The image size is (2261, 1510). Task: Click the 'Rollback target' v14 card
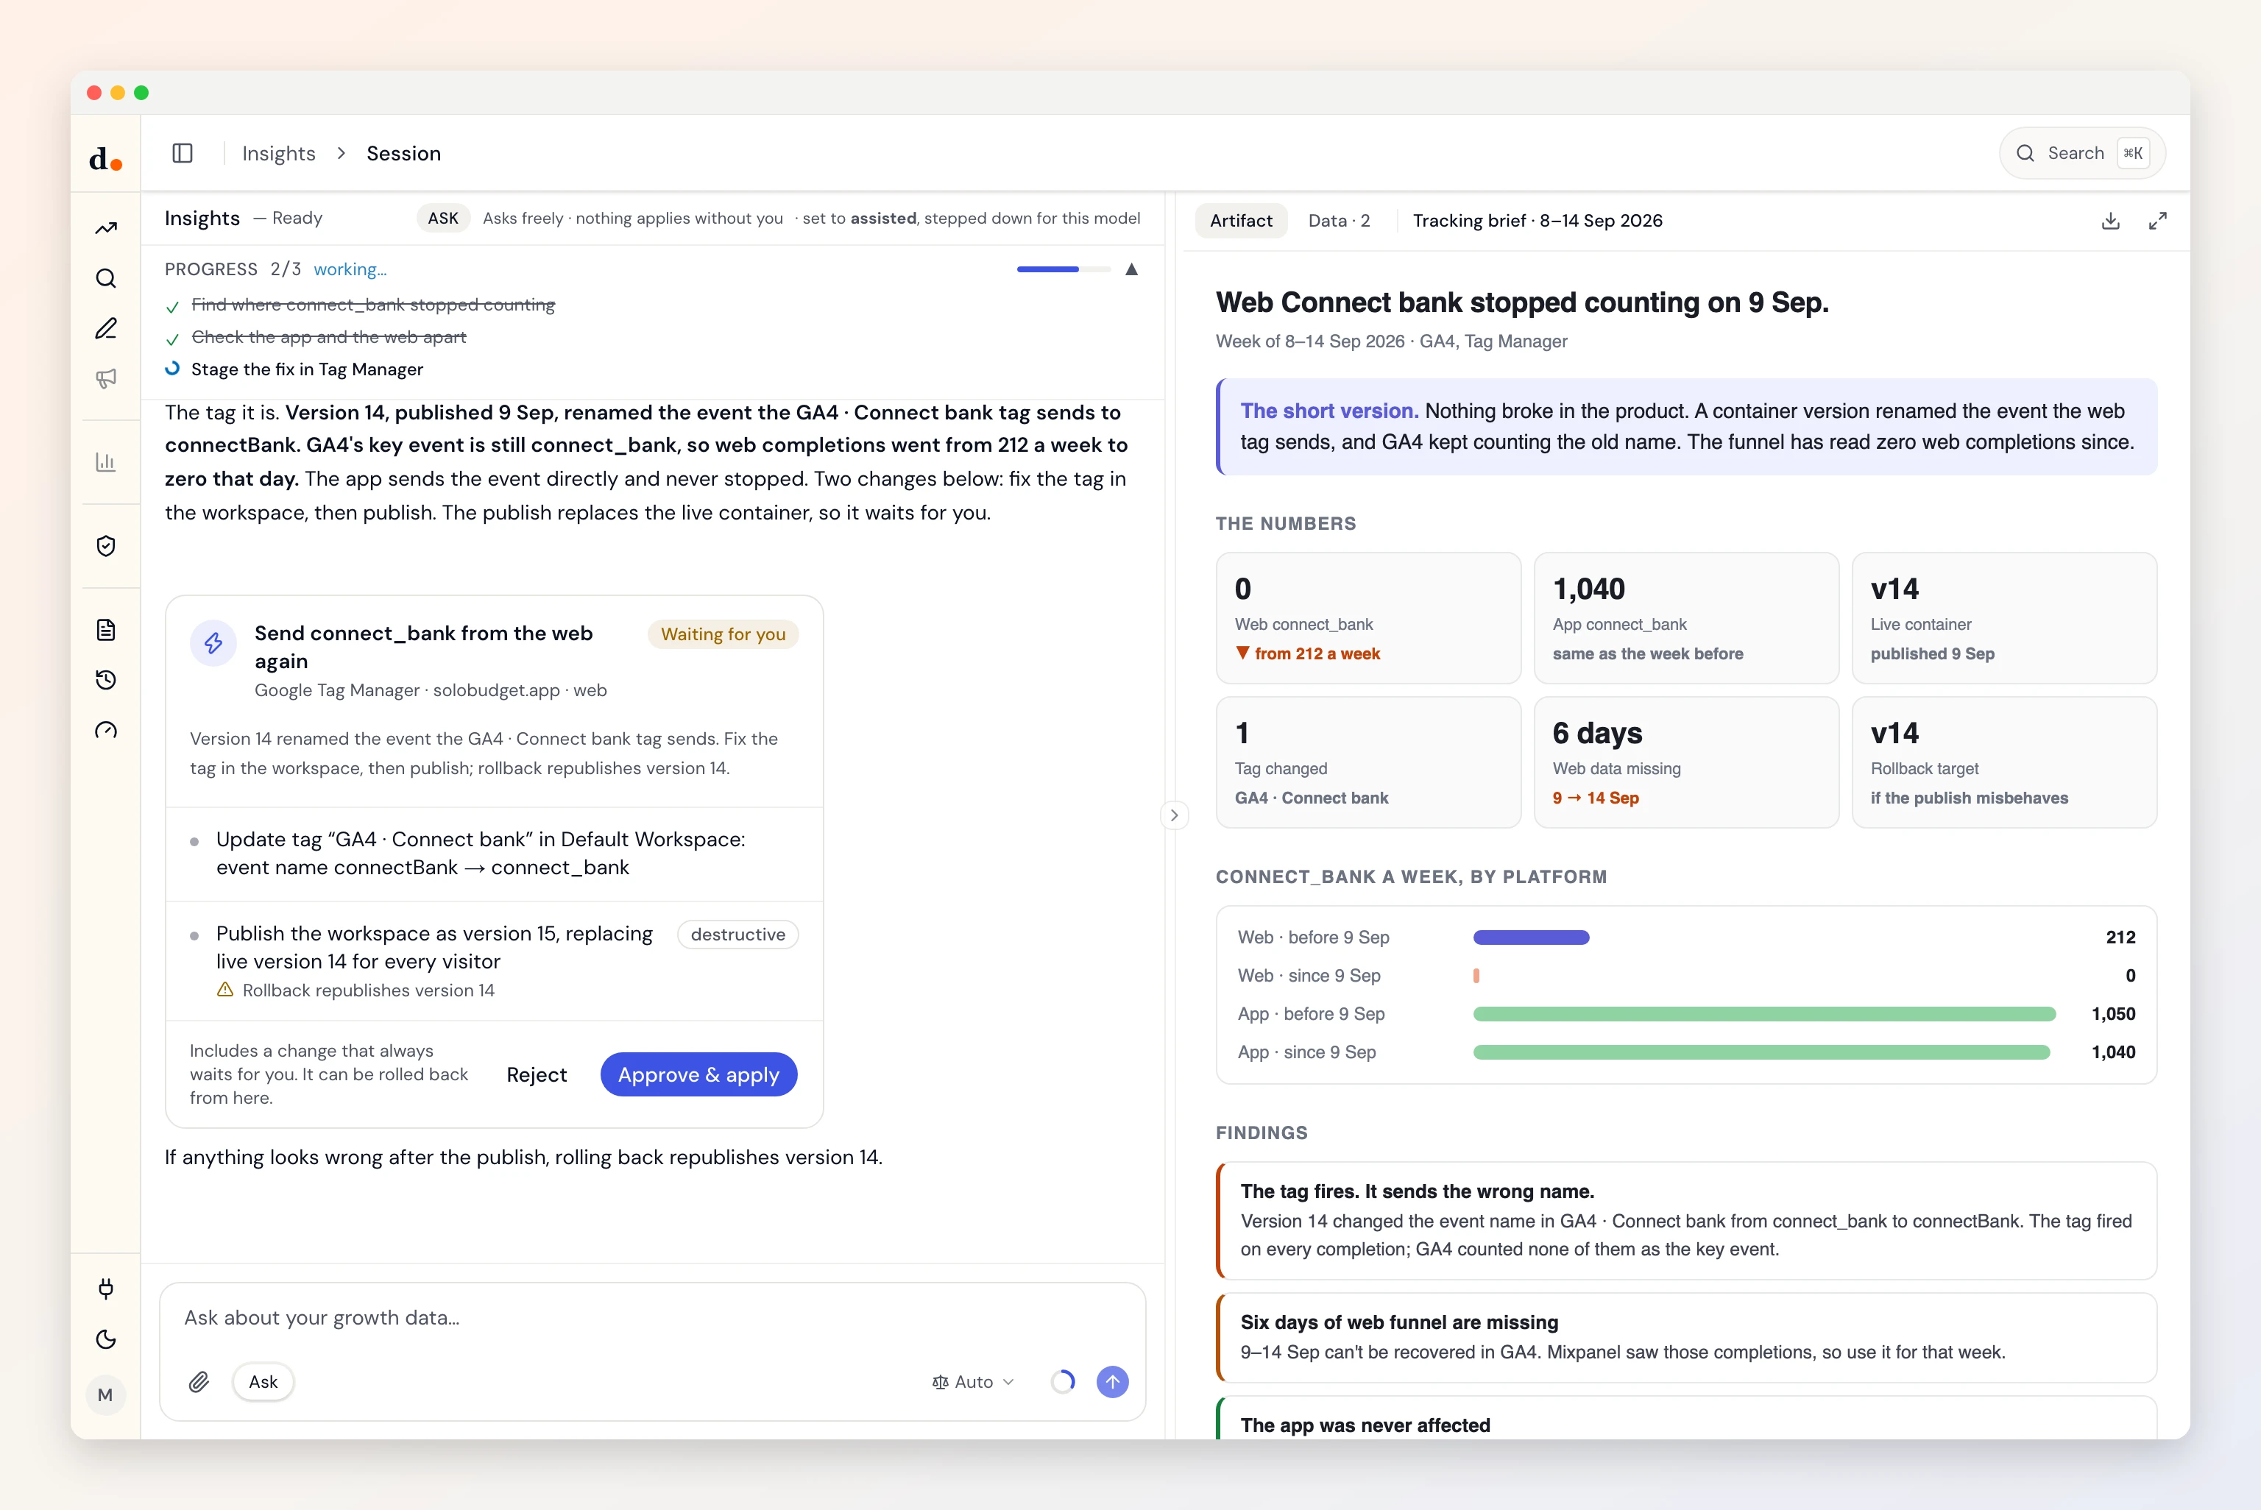[2004, 762]
